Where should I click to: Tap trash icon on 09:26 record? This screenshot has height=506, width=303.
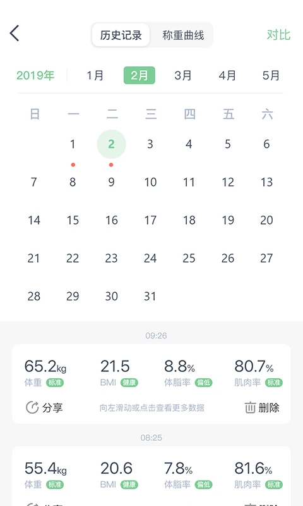[x=250, y=407]
